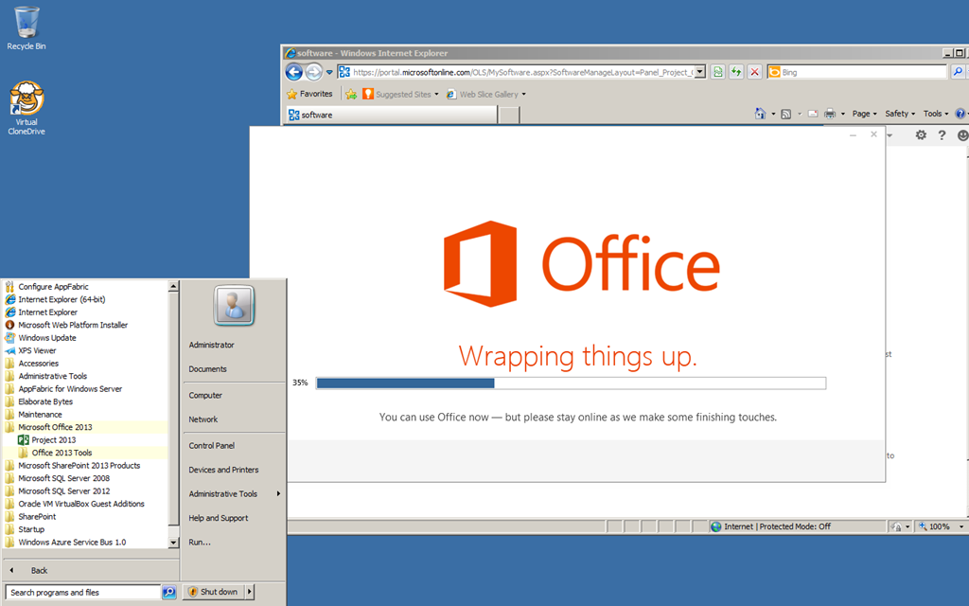Viewport: 969px width, 606px height.
Task: Click in the Search programs and files box
Action: click(83, 593)
